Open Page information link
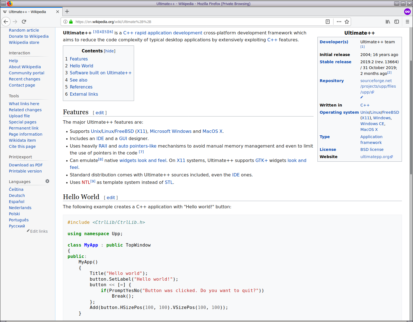Image resolution: width=413 pixels, height=322 pixels. [x=25, y=134]
